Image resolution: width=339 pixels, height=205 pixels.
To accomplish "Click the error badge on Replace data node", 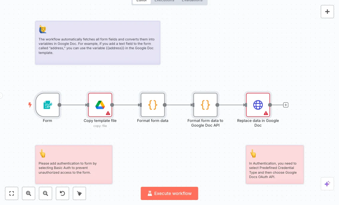I will [x=266, y=113].
